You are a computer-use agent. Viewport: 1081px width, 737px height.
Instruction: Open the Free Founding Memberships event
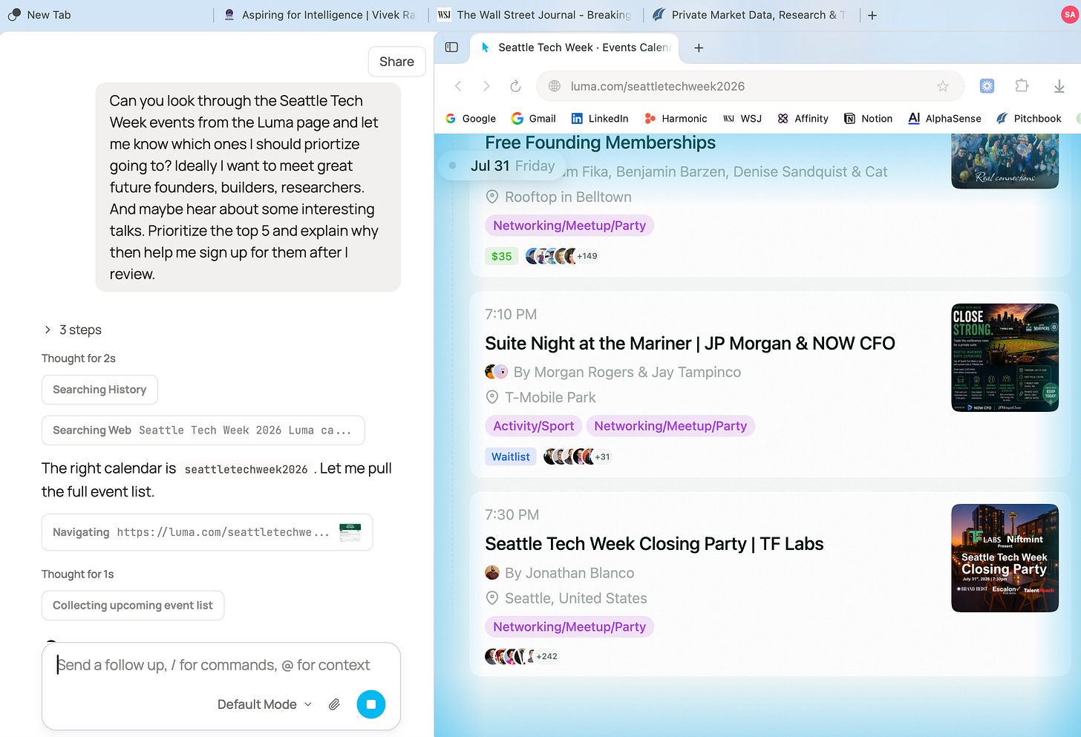click(600, 143)
